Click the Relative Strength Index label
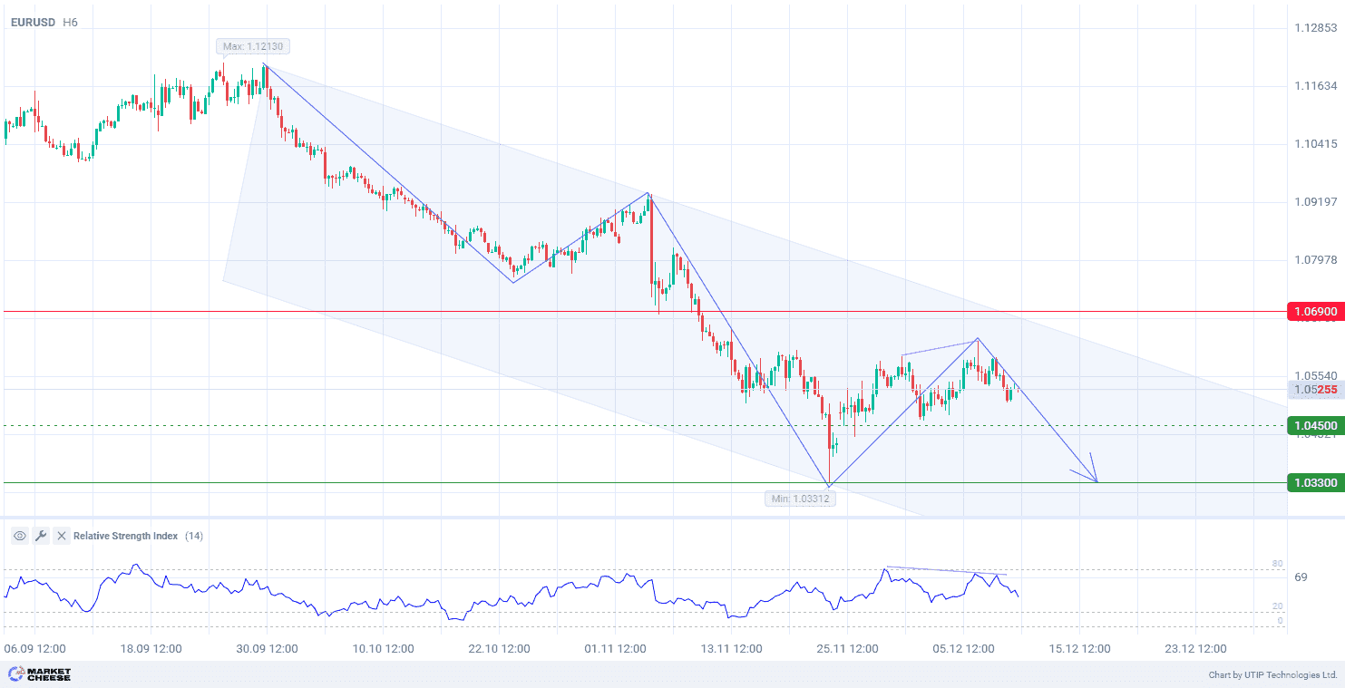Viewport: 1345px width, 688px height. pyautogui.click(x=125, y=536)
